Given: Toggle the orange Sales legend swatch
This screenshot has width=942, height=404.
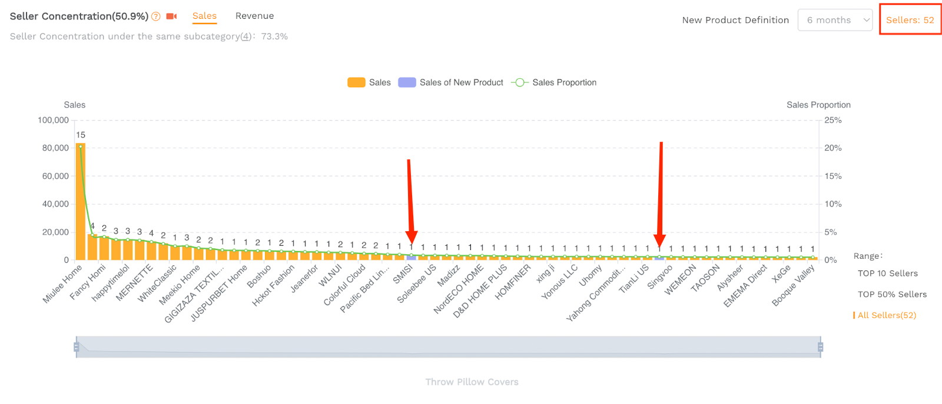Looking at the screenshot, I should tap(356, 82).
